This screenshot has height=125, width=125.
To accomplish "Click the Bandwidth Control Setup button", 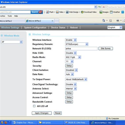I will point(69,102).
